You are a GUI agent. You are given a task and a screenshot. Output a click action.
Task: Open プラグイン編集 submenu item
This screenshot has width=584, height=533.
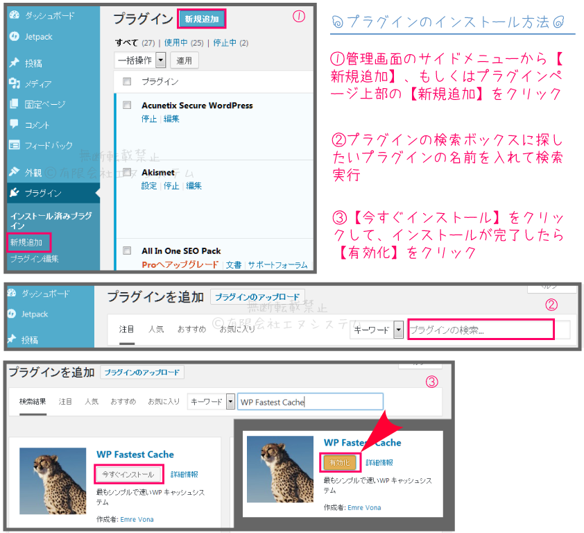point(34,258)
